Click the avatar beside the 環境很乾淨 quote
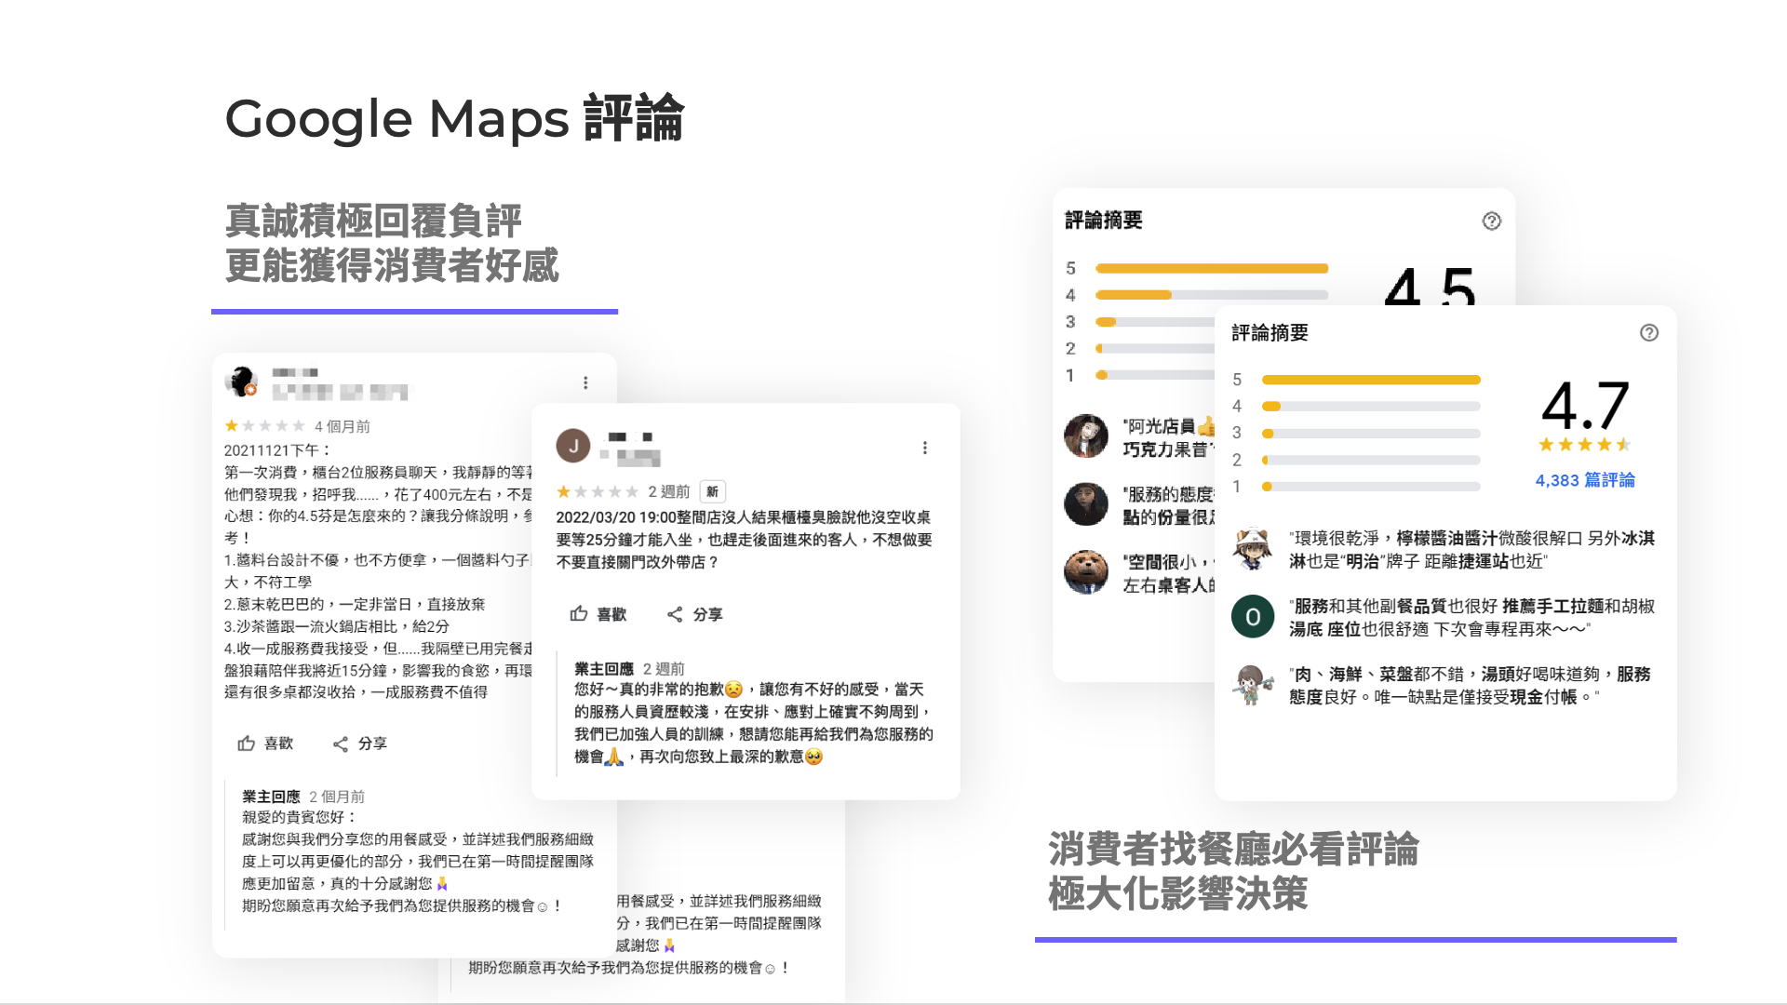The height and width of the screenshot is (1005, 1787). (x=1253, y=548)
